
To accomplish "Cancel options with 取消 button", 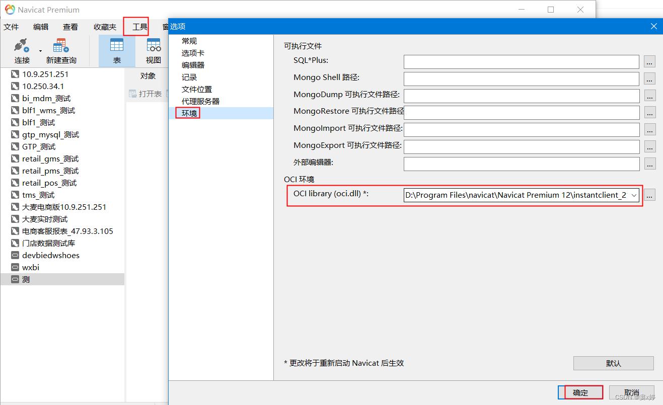I will (631, 392).
